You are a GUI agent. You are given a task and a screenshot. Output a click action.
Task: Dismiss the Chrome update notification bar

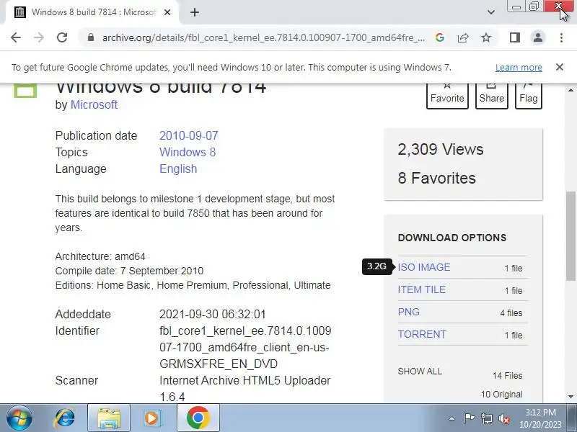pos(560,67)
